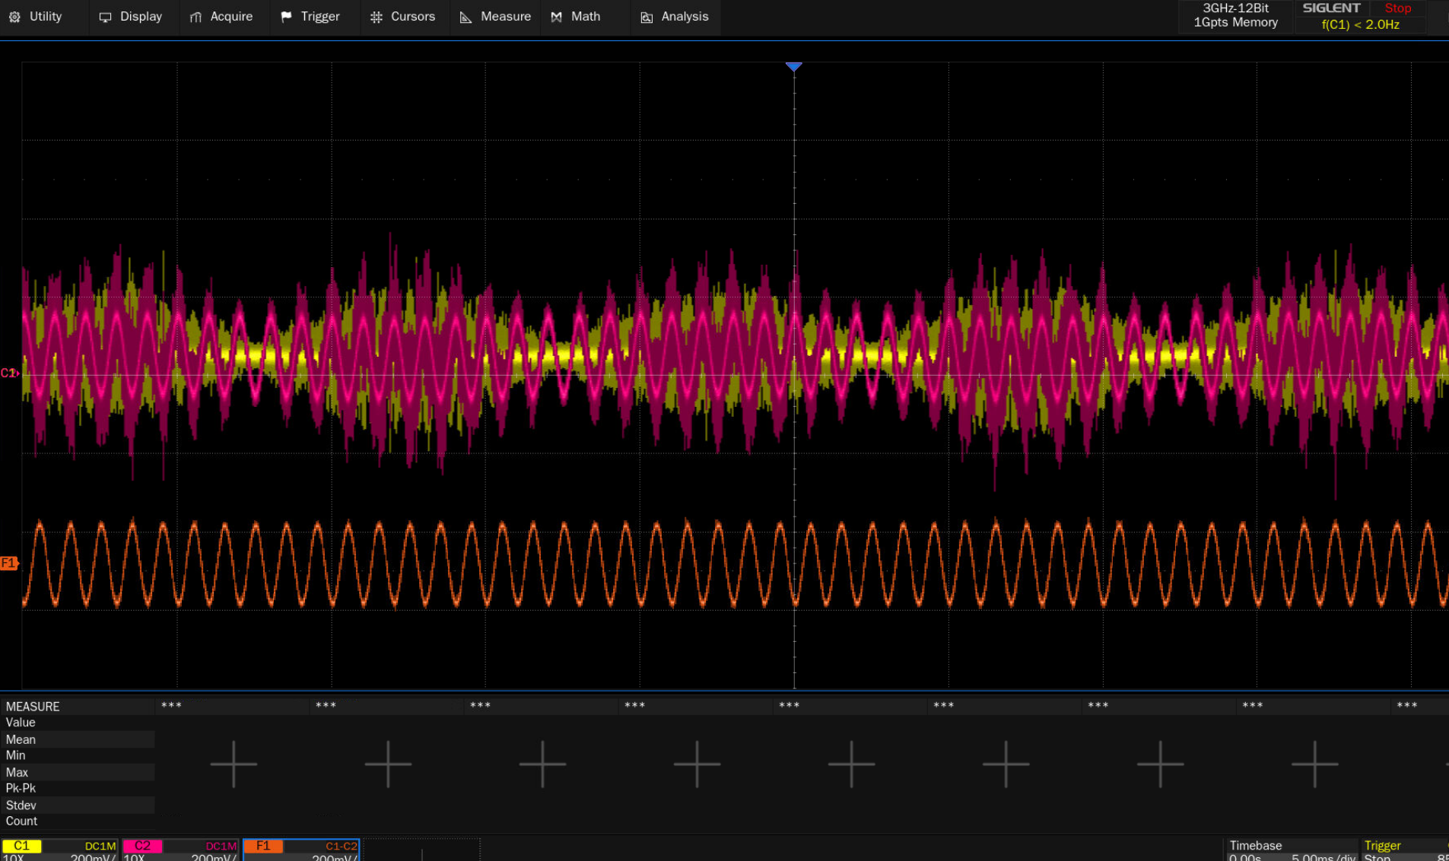Add measurement in third plus slot

click(542, 764)
